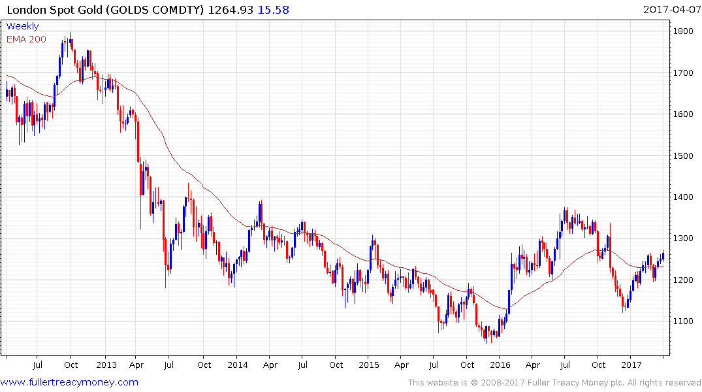Viewport: 702px width, 392px height.
Task: Click the Weekly timeframe label
Action: pos(22,26)
